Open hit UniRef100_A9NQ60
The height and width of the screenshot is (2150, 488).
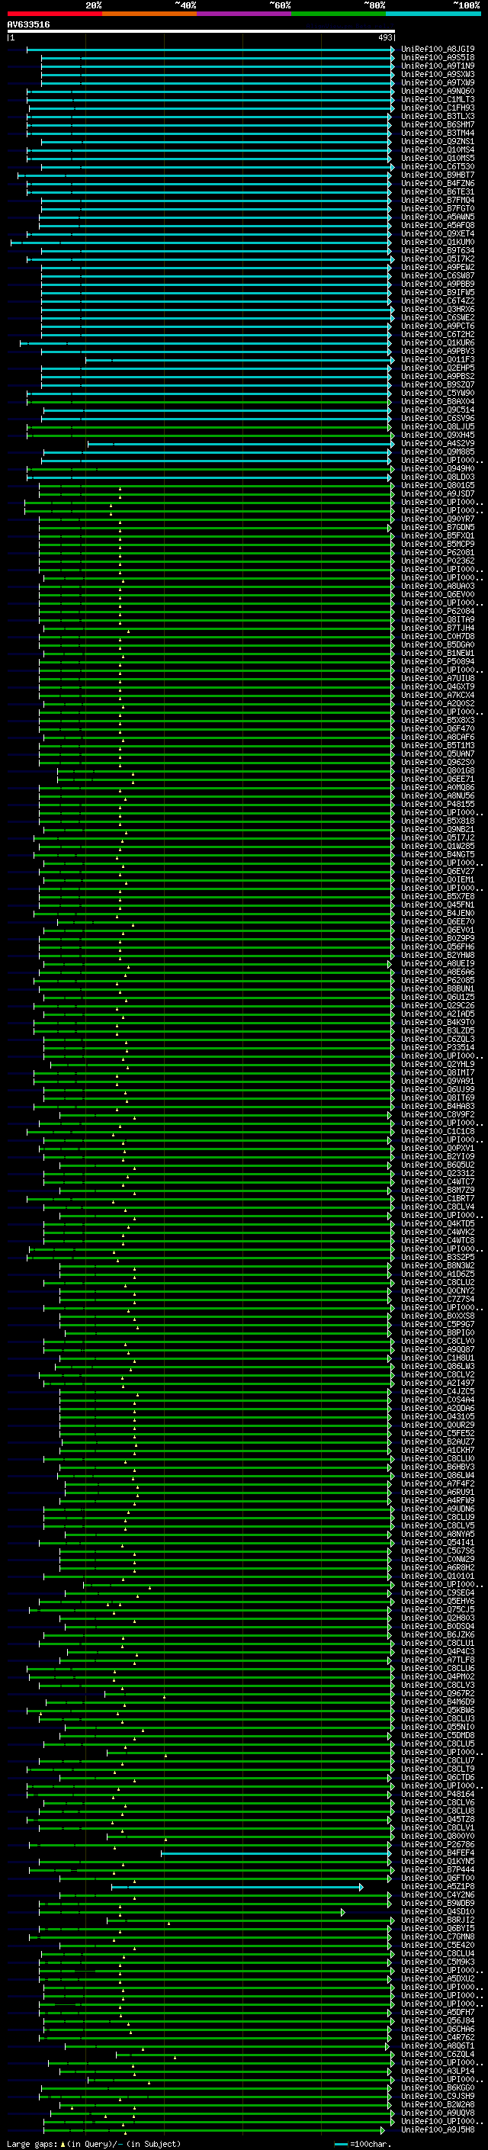pos(438,91)
